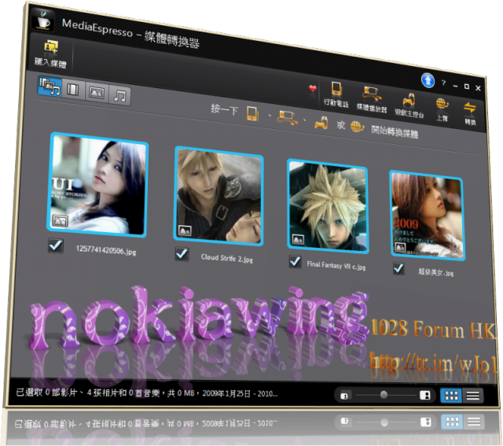Viewport: 503px width, 446px height.
Task: Switch to grid thumbnail view
Action: 451,396
